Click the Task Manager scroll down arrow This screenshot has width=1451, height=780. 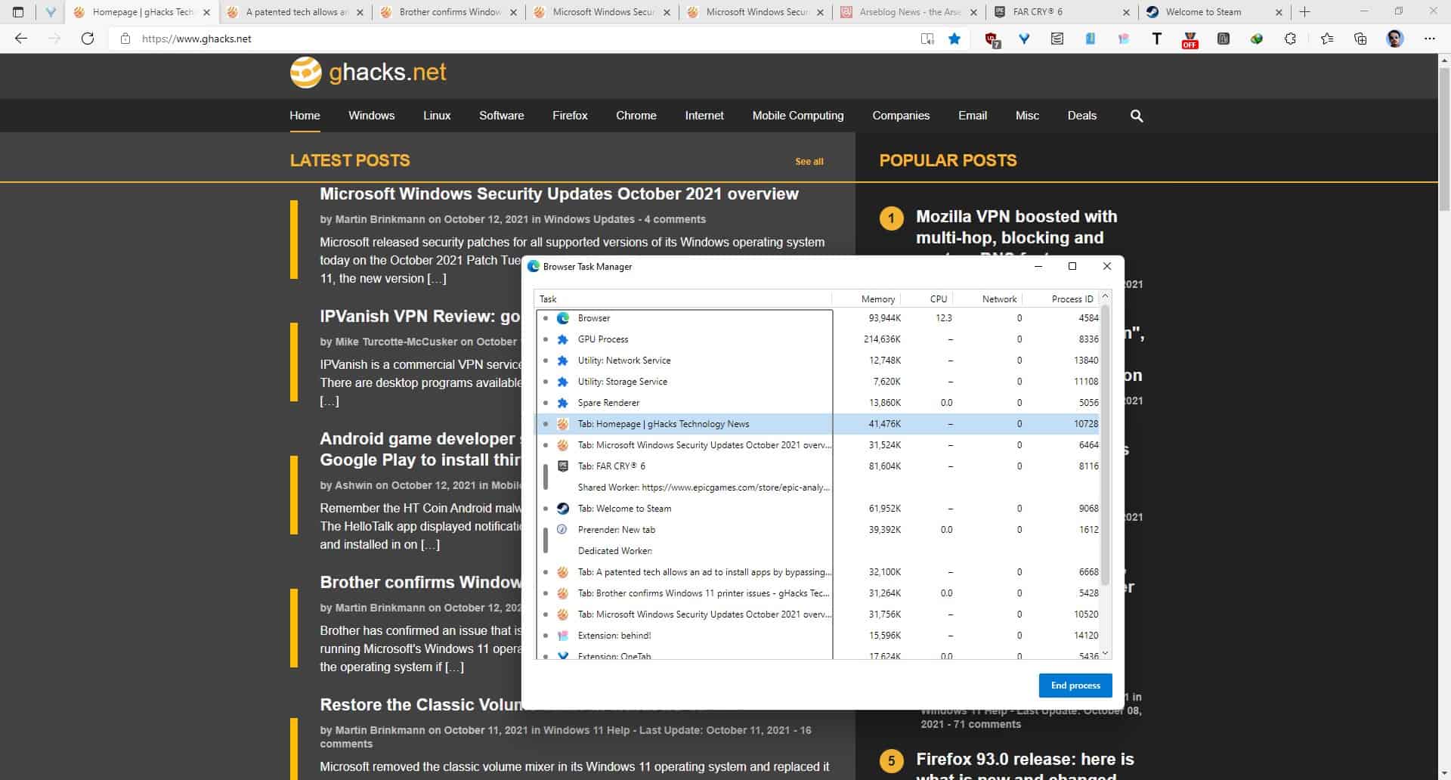(x=1106, y=653)
